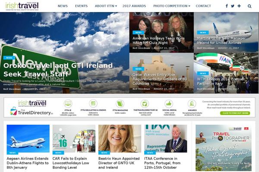259x172 pixels.
Task: Open CAR Fails to Explain Lowcostholidays article
Action: tap(71, 163)
